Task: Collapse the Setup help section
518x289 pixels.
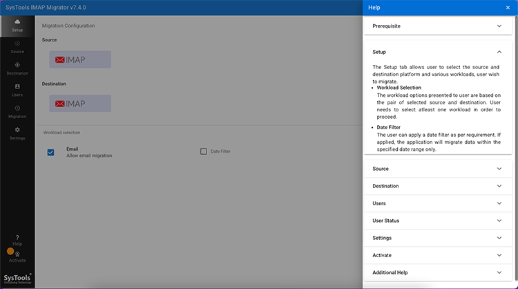Action: pos(438,52)
